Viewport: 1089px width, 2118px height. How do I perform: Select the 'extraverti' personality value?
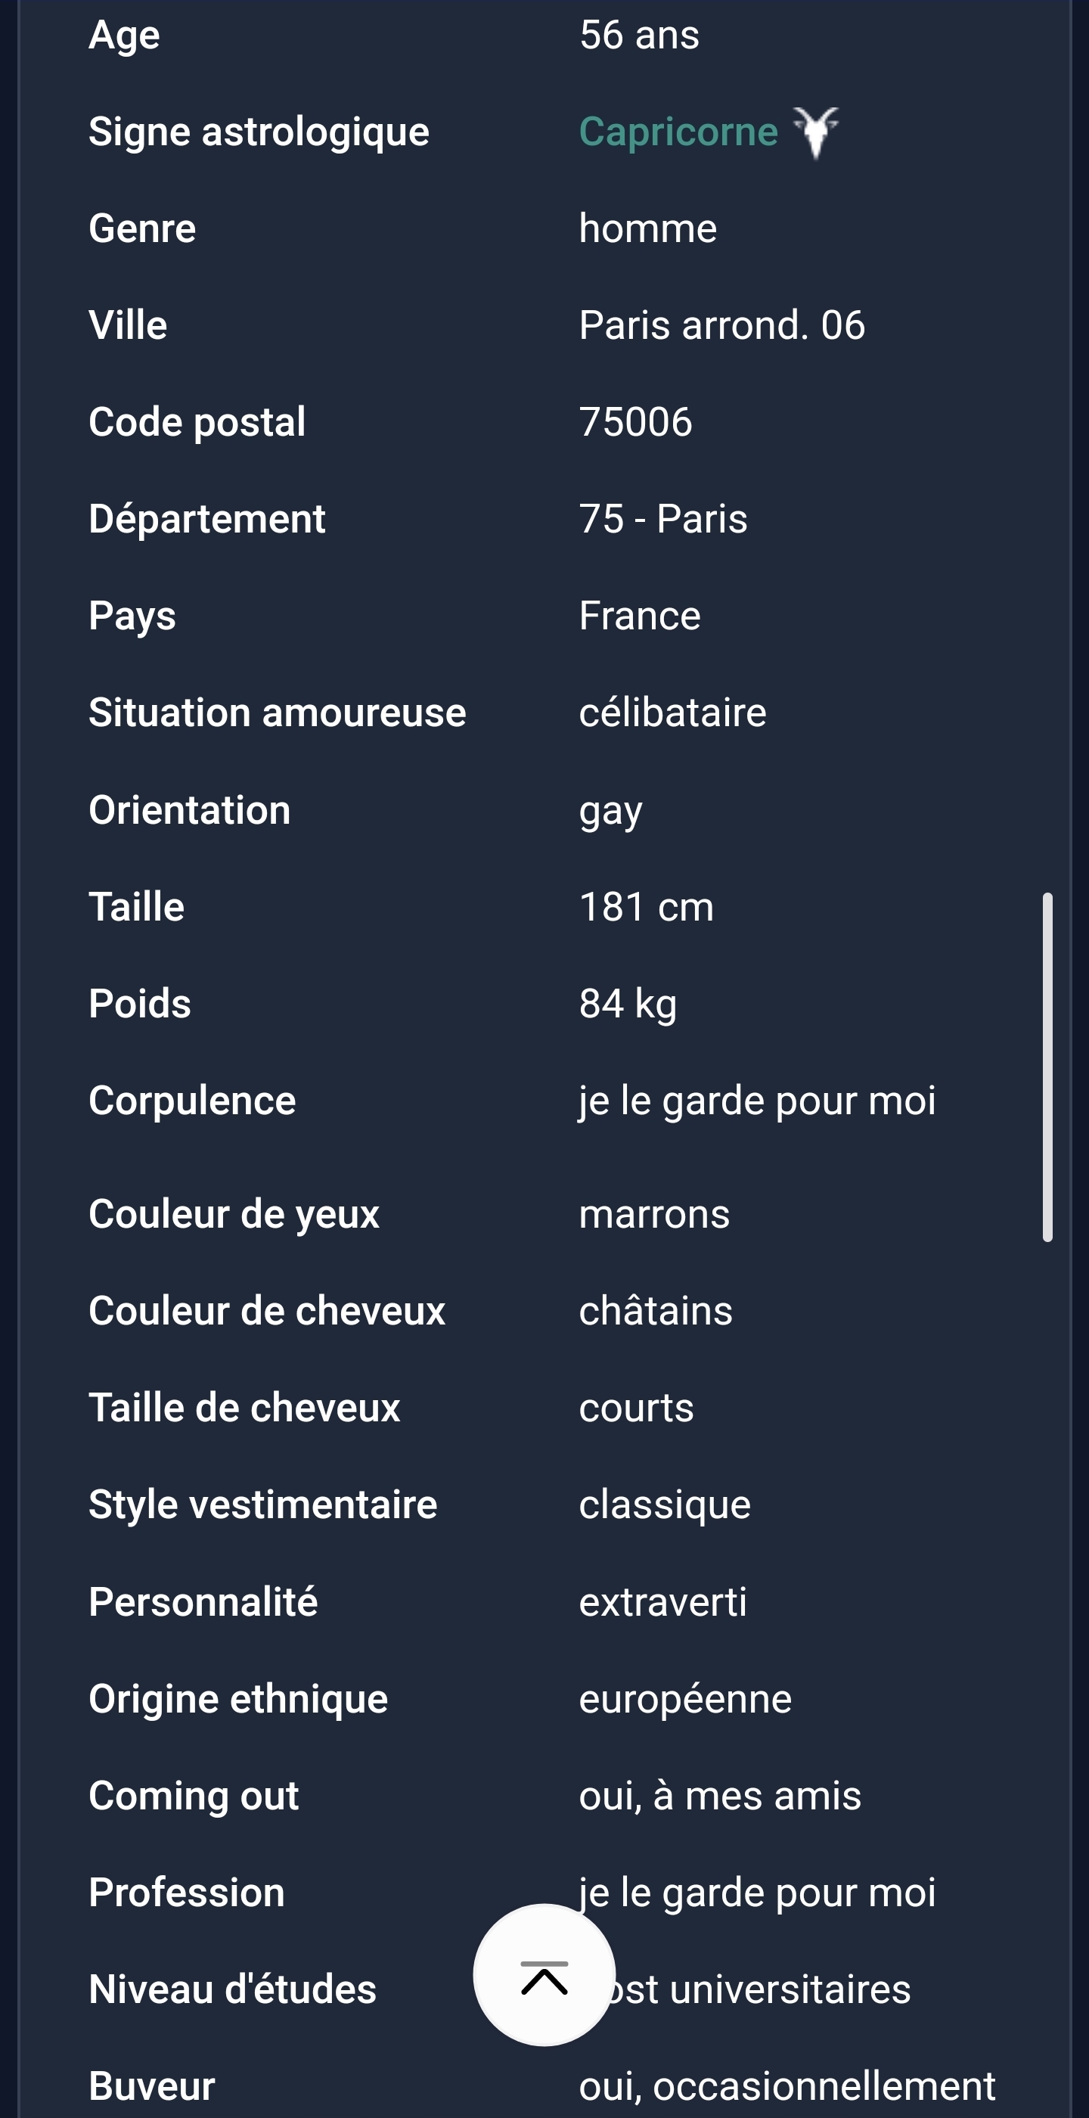click(x=662, y=1601)
